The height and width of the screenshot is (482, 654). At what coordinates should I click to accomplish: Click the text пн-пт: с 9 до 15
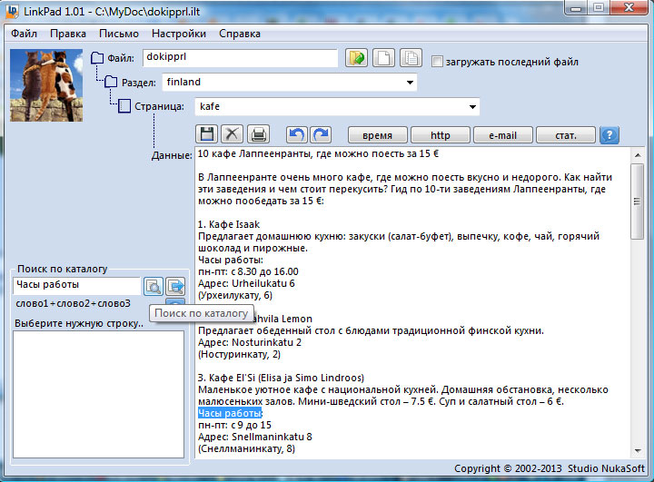coord(234,426)
